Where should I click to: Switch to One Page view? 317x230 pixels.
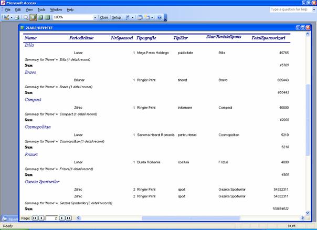tap(33, 17)
